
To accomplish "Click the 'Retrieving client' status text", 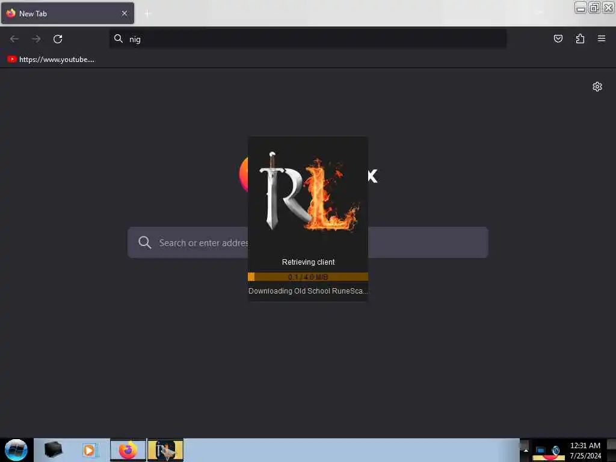I will pos(309,262).
